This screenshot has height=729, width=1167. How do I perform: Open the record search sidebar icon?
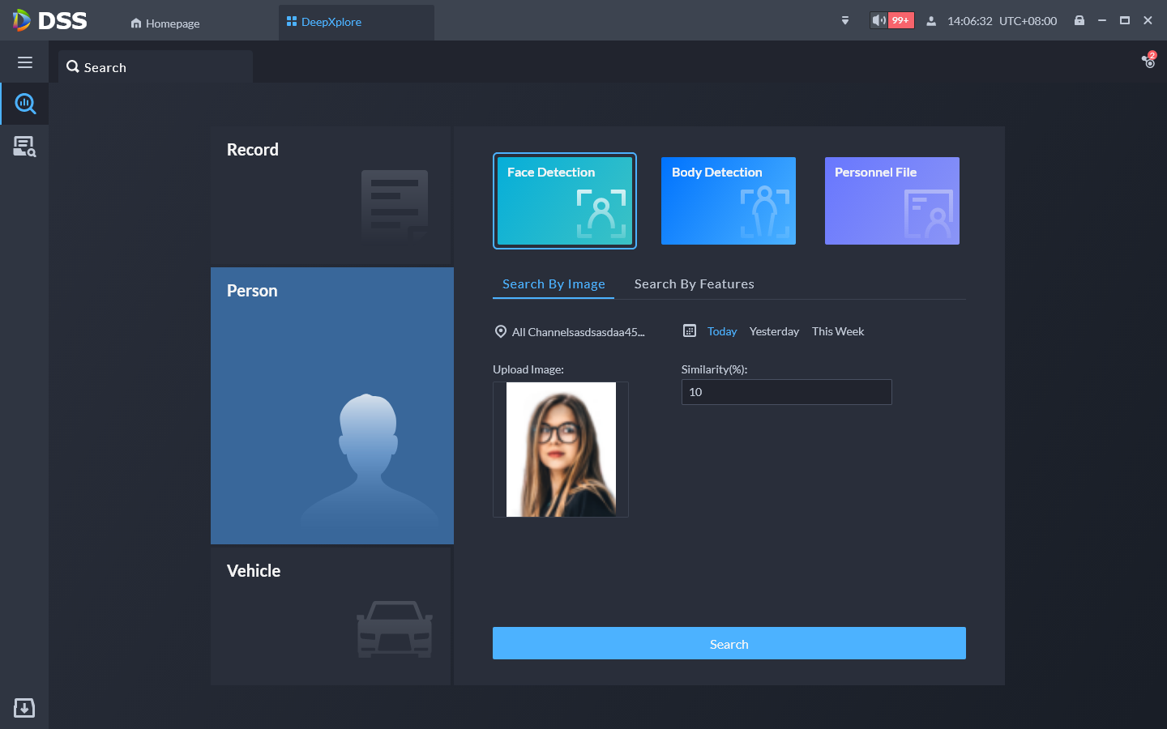[x=25, y=147]
